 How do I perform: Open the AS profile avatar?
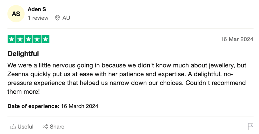[16, 14]
